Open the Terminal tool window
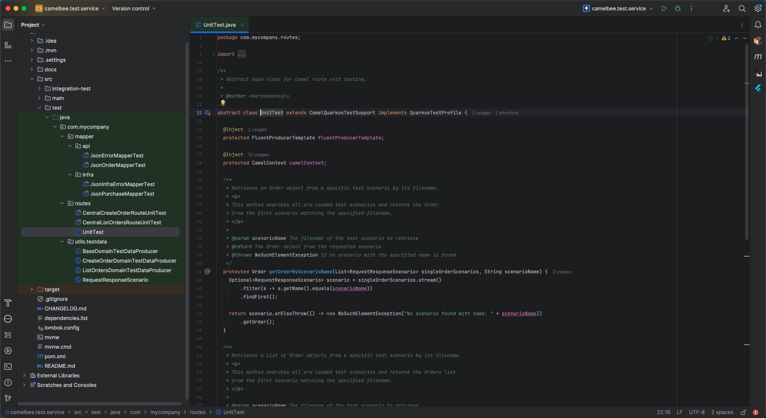Image resolution: width=766 pixels, height=418 pixels. [x=8, y=367]
